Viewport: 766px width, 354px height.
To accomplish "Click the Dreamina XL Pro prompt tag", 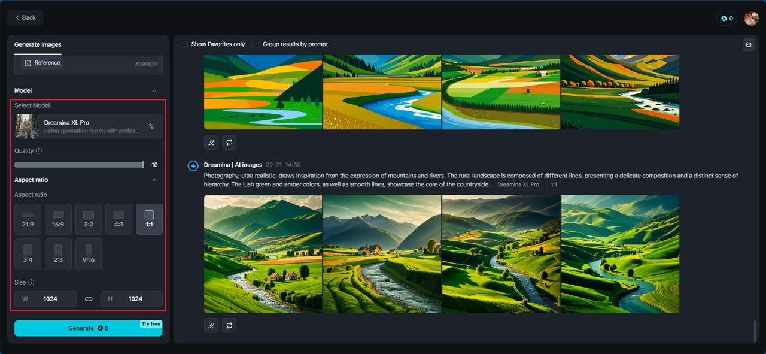I will (518, 184).
